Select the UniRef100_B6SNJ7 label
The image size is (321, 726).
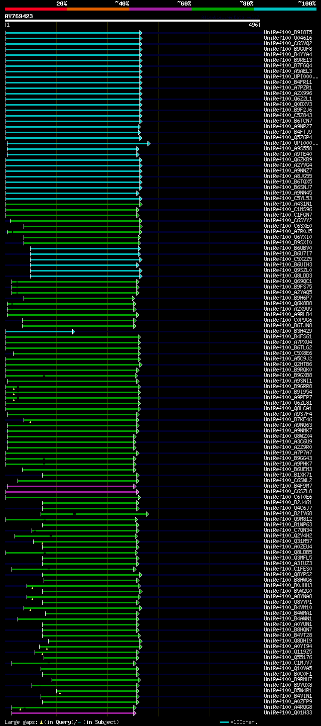(288, 187)
